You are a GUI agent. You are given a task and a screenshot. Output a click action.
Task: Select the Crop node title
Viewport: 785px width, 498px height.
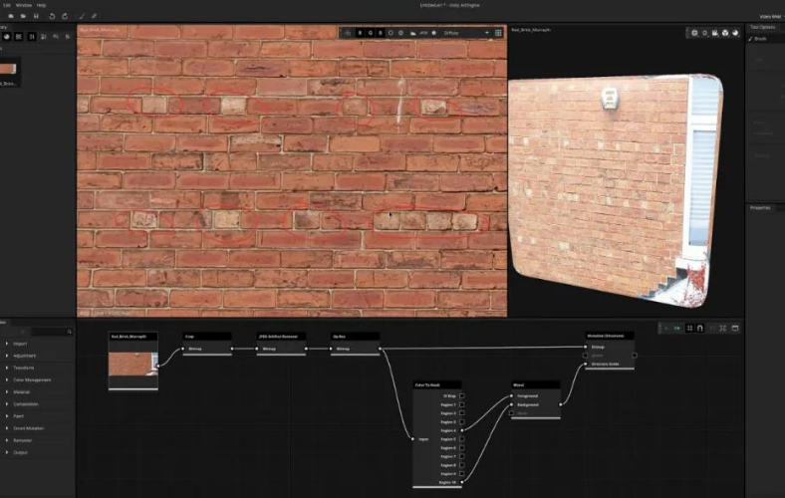[207, 337]
